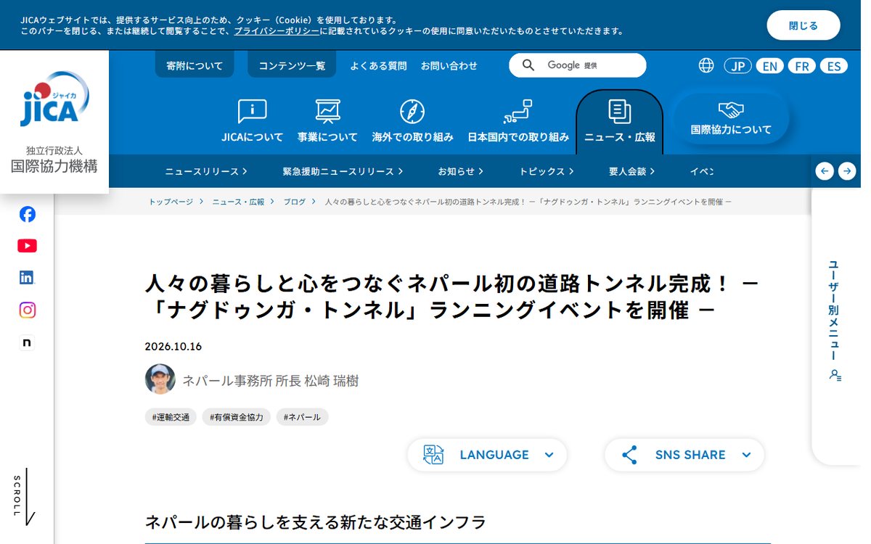This screenshot has height=544, width=871.
Task: Open 海外での取り組み menu
Action: click(412, 121)
